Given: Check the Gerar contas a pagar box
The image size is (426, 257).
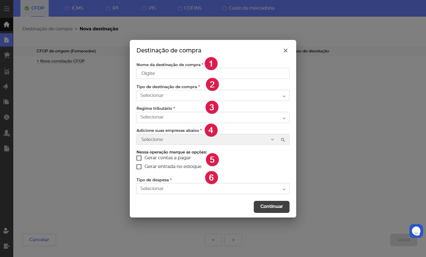Looking at the screenshot, I should tap(139, 158).
